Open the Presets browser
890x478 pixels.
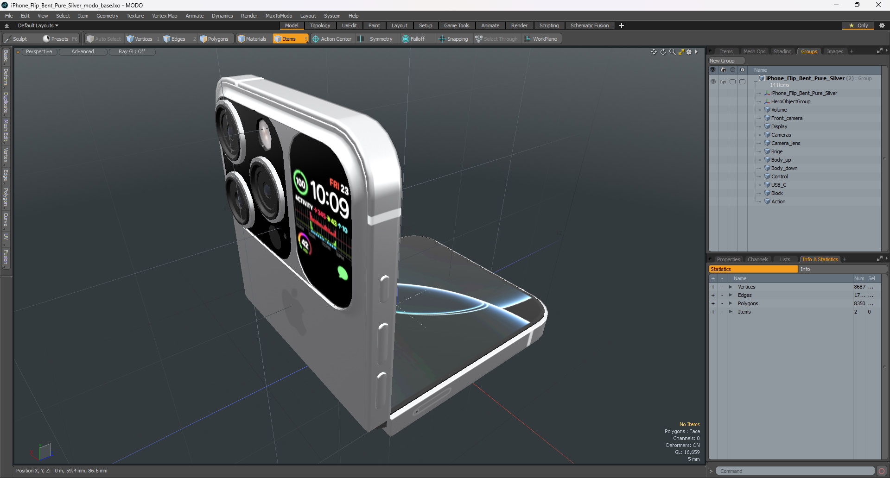tap(59, 39)
